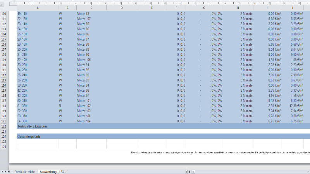310x174 pixels.
Task: Click the tab split handle beside the scrollbar
Action: [x=187, y=172]
